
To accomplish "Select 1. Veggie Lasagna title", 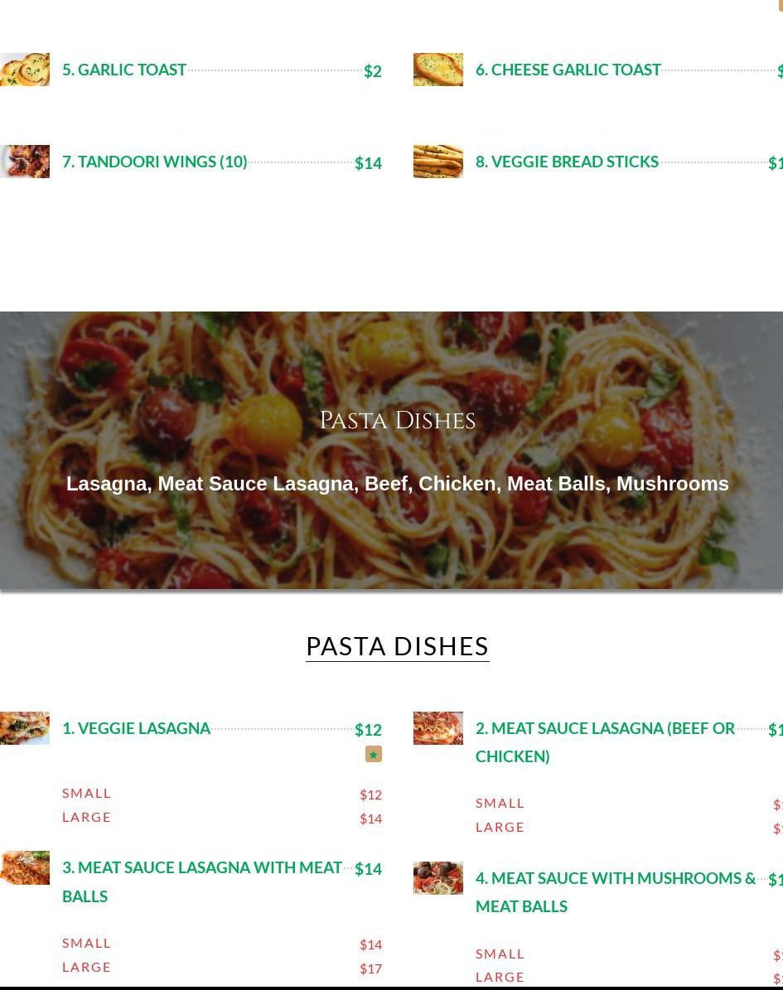I will [x=137, y=728].
